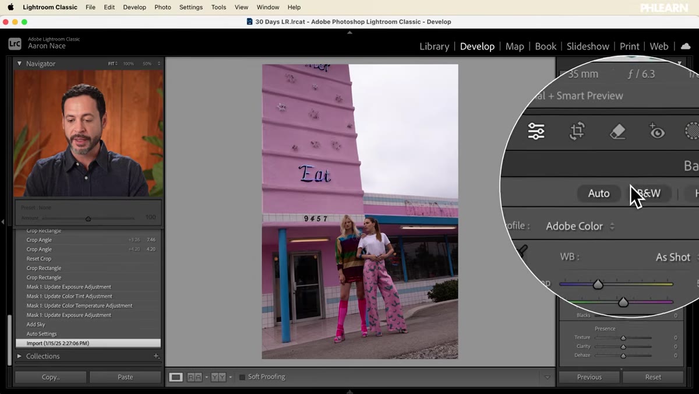
Task: Open the Window menu
Action: point(268,7)
